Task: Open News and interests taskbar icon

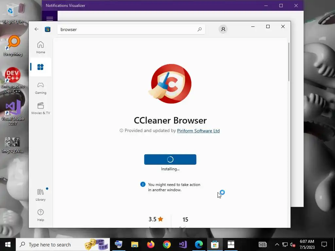Action: [x=263, y=244]
